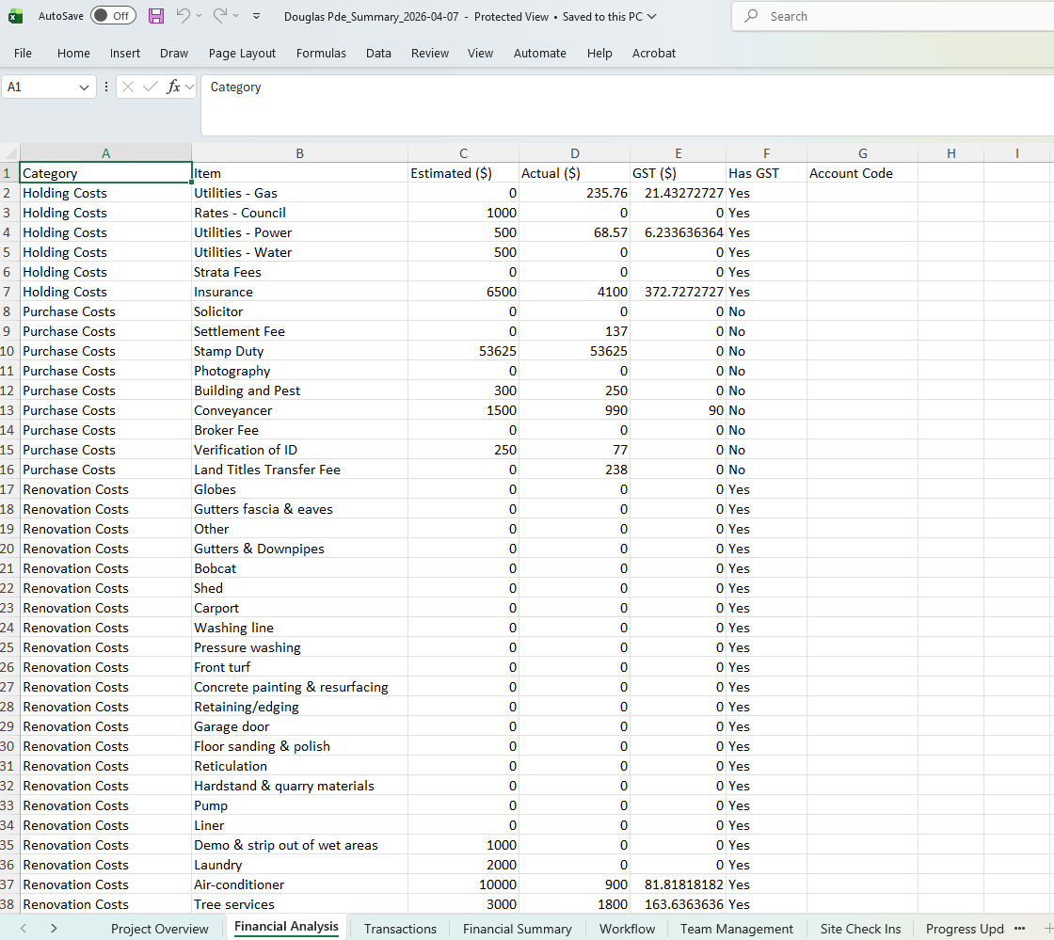Select column G header

(x=862, y=153)
